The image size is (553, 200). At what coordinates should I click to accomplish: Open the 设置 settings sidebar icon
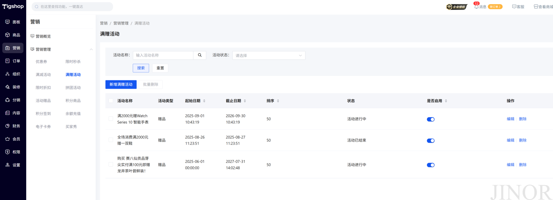(7, 165)
